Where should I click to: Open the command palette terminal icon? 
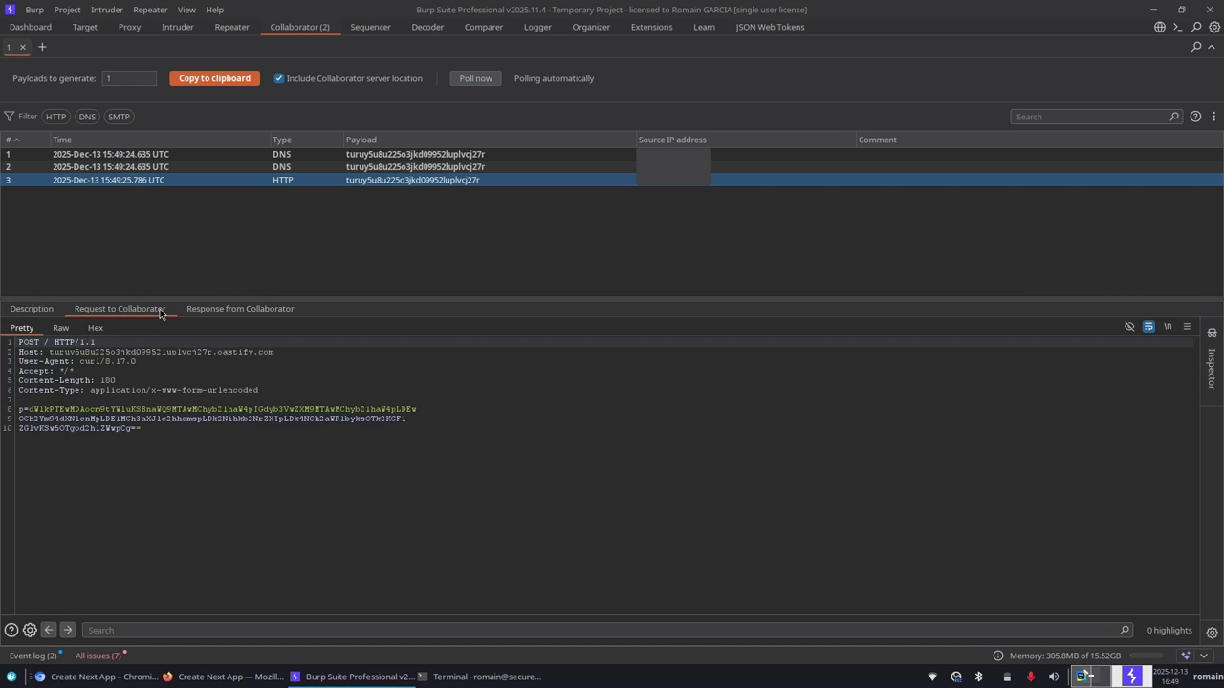click(x=1177, y=27)
